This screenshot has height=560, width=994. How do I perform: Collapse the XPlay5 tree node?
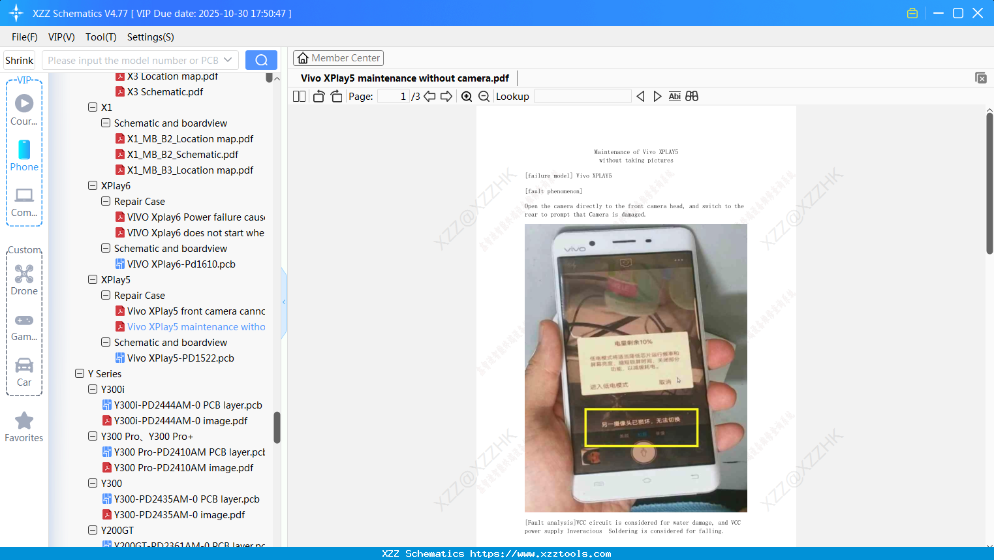coord(93,279)
